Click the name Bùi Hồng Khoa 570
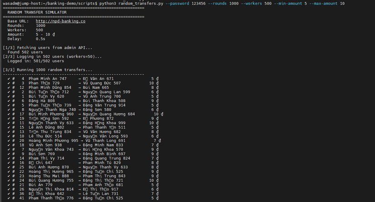The image size is (375, 202). point(103,149)
